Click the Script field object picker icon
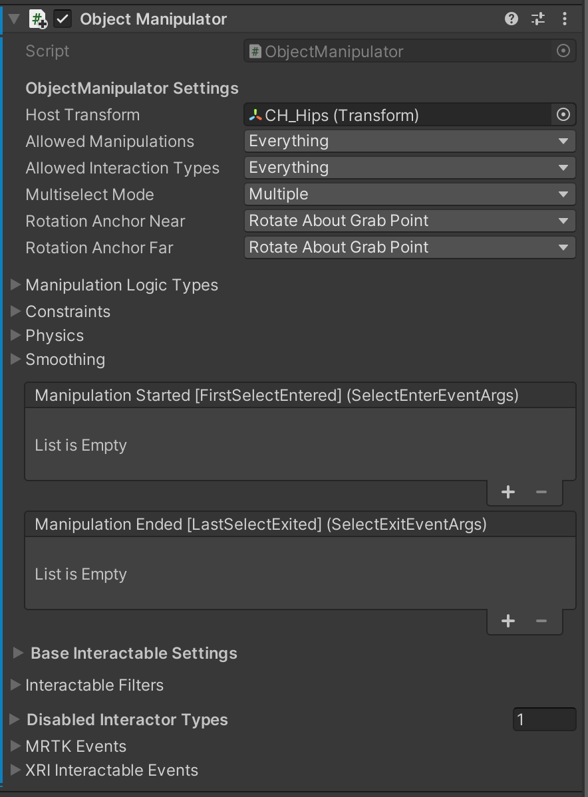The height and width of the screenshot is (797, 588). pyautogui.click(x=563, y=51)
